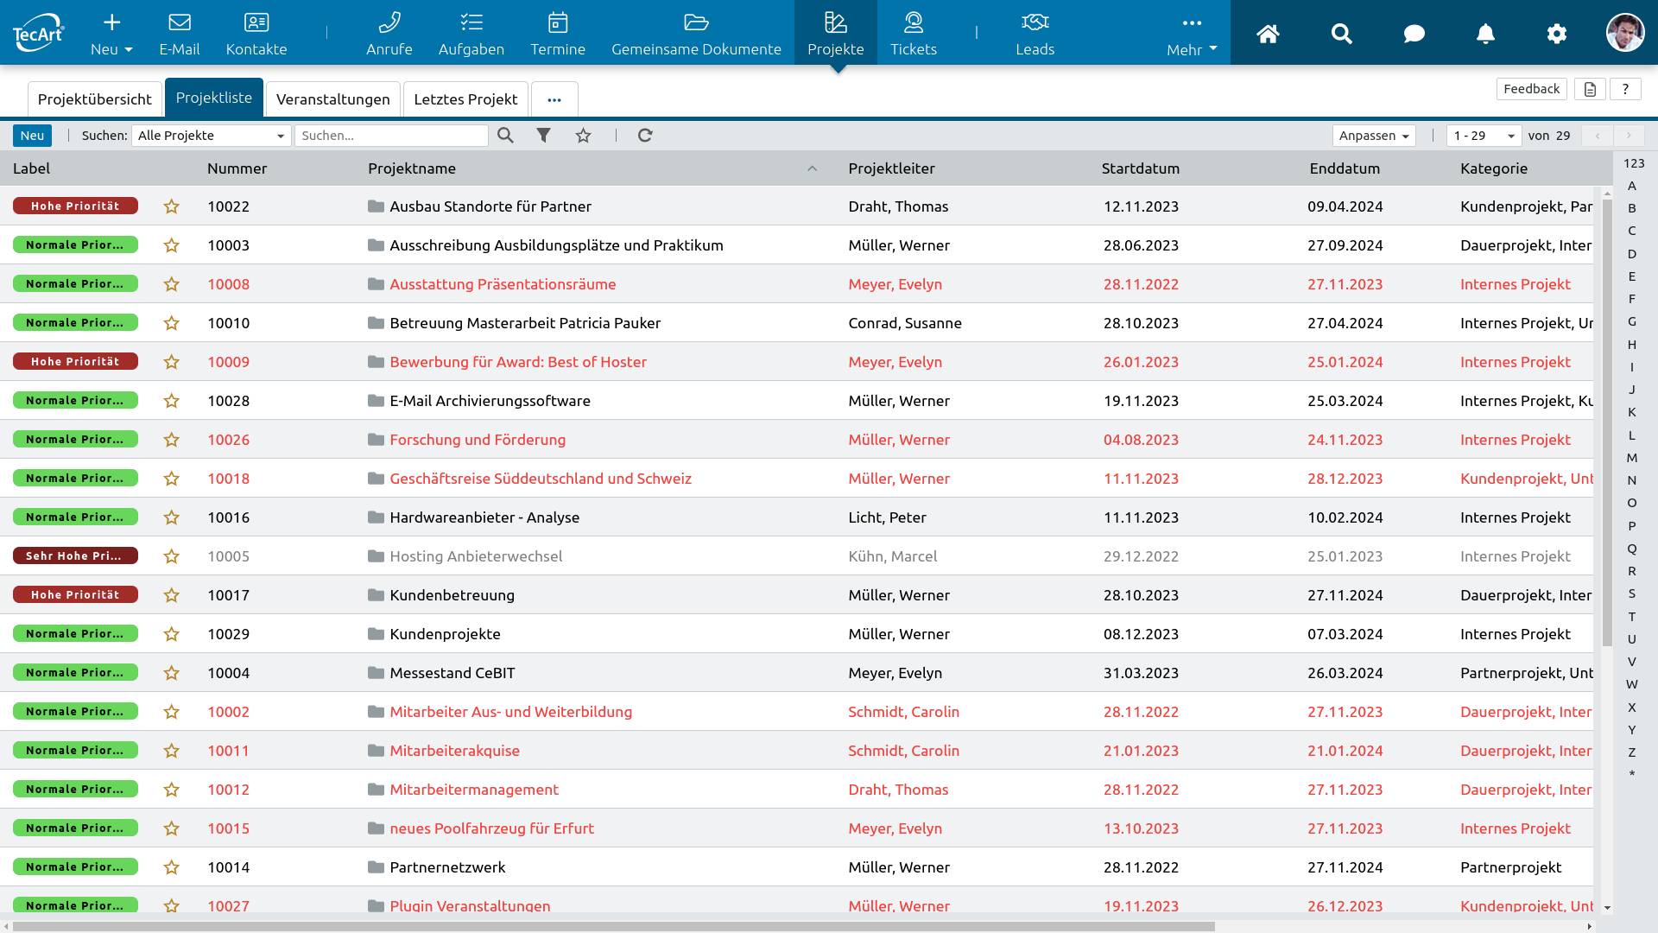
Task: Click the home icon
Action: 1268,34
